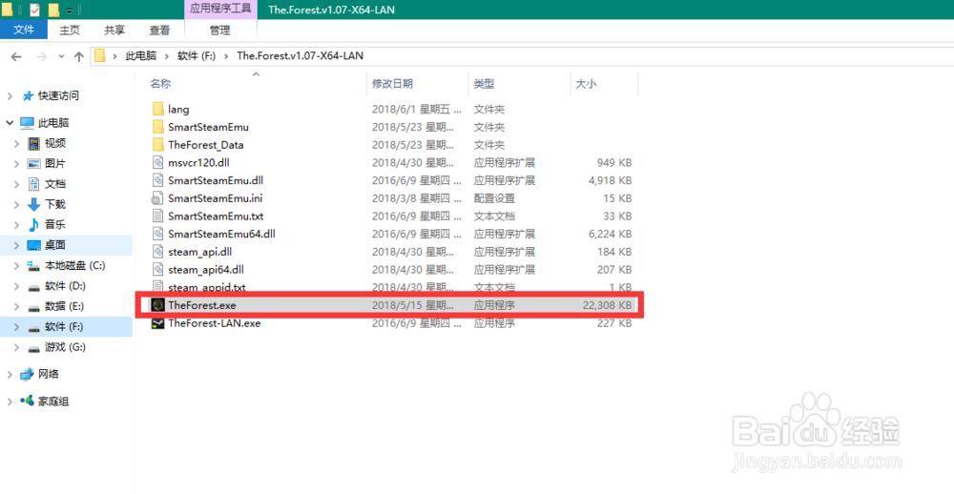Click the SmartSteamEmu folder icon
Image resolution: width=954 pixels, height=494 pixels.
(158, 127)
